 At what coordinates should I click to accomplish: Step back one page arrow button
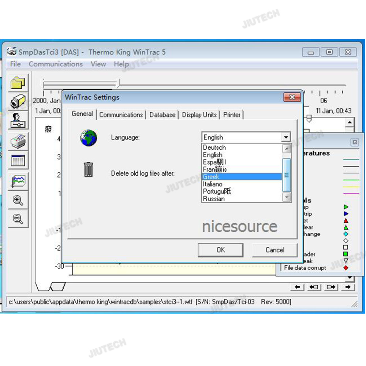point(314,287)
